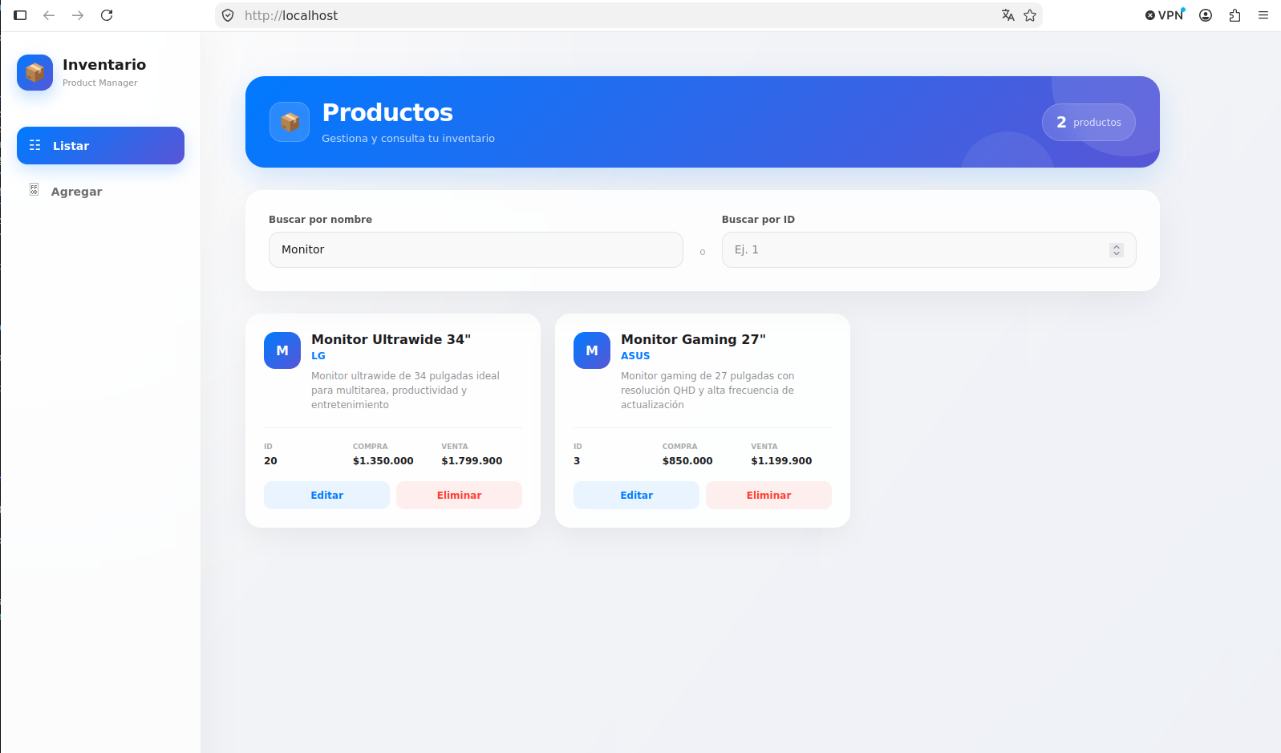Click the translate page icon in address bar
The width and height of the screenshot is (1281, 753).
(1008, 15)
